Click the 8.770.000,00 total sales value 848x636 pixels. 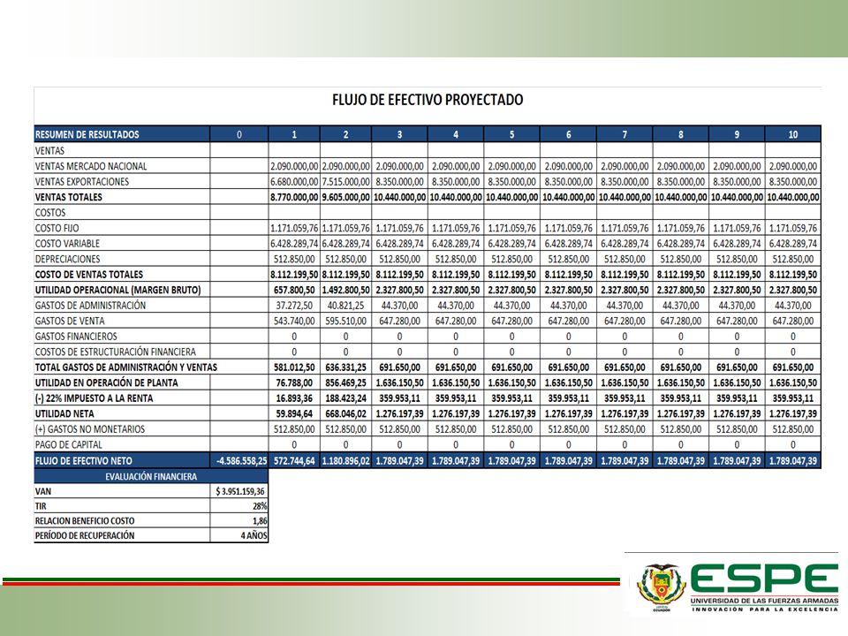pos(294,197)
